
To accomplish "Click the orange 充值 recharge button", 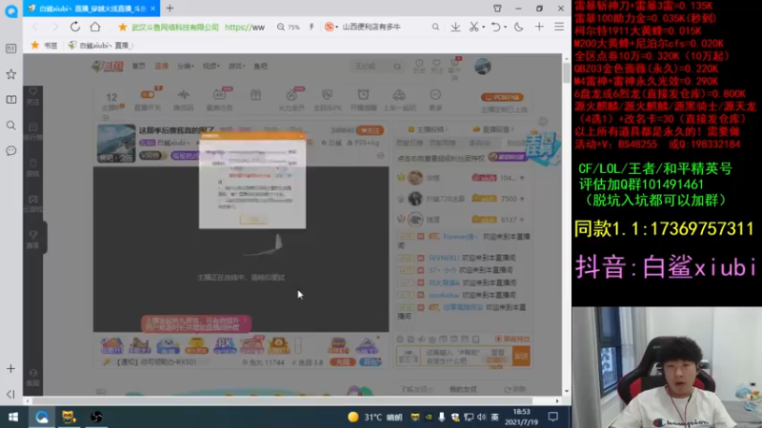I will click(343, 362).
